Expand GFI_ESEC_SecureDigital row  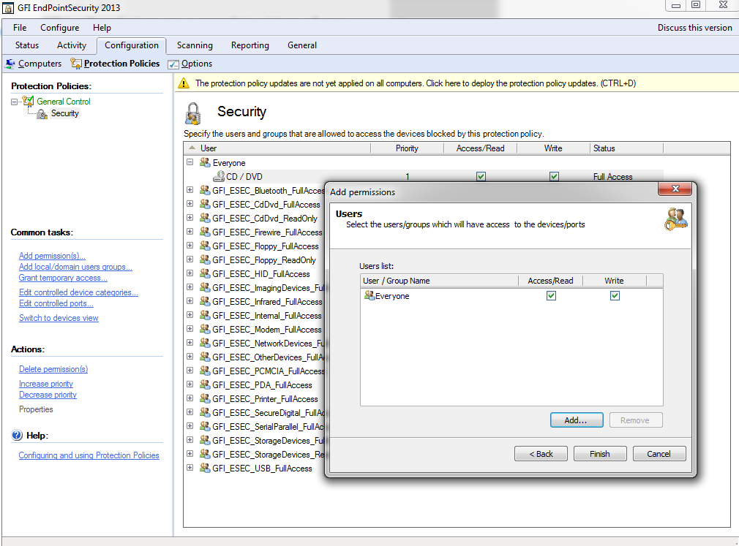[190, 412]
